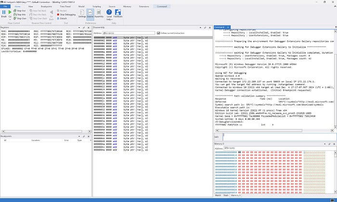Switch to the Watch tab
The width and height of the screenshot is (337, 202).
pos(218,195)
